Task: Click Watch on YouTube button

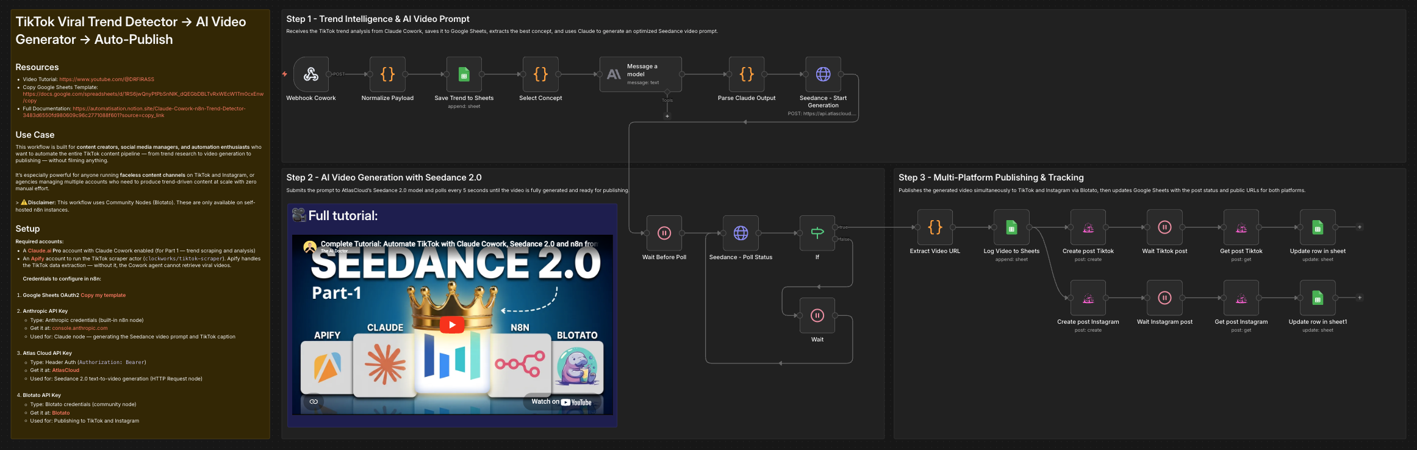Action: click(561, 402)
